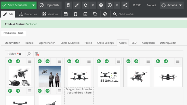
Task: Expand the Save & Publish dropdown arrow
Action: click(x=33, y=5)
